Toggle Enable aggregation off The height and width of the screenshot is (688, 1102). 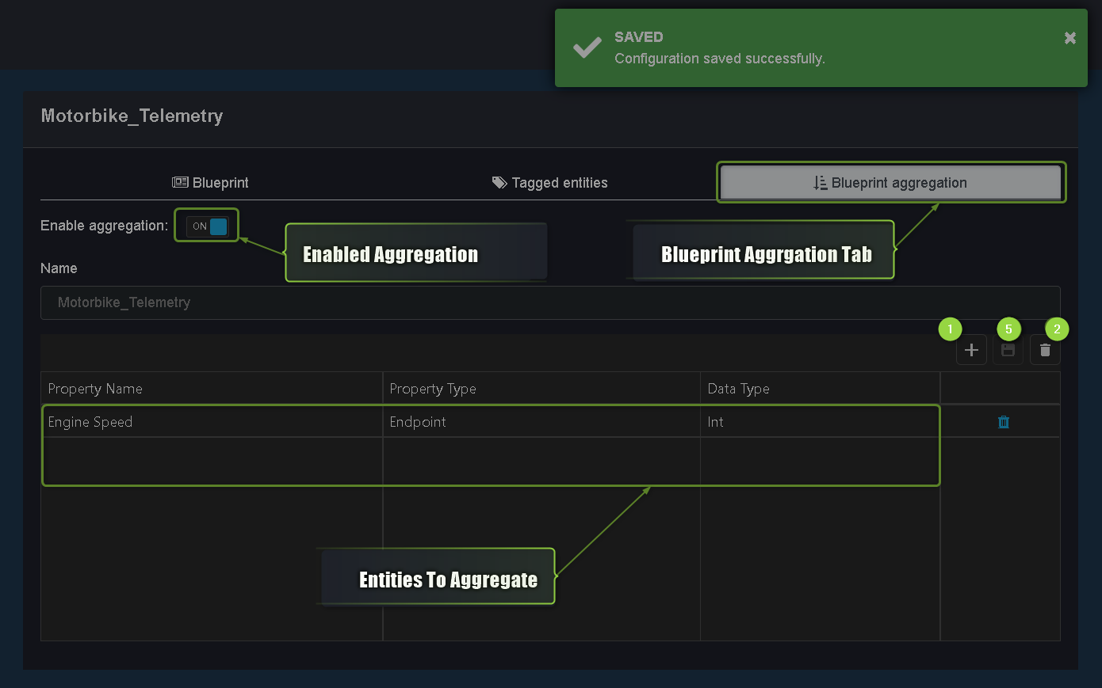[x=206, y=225]
